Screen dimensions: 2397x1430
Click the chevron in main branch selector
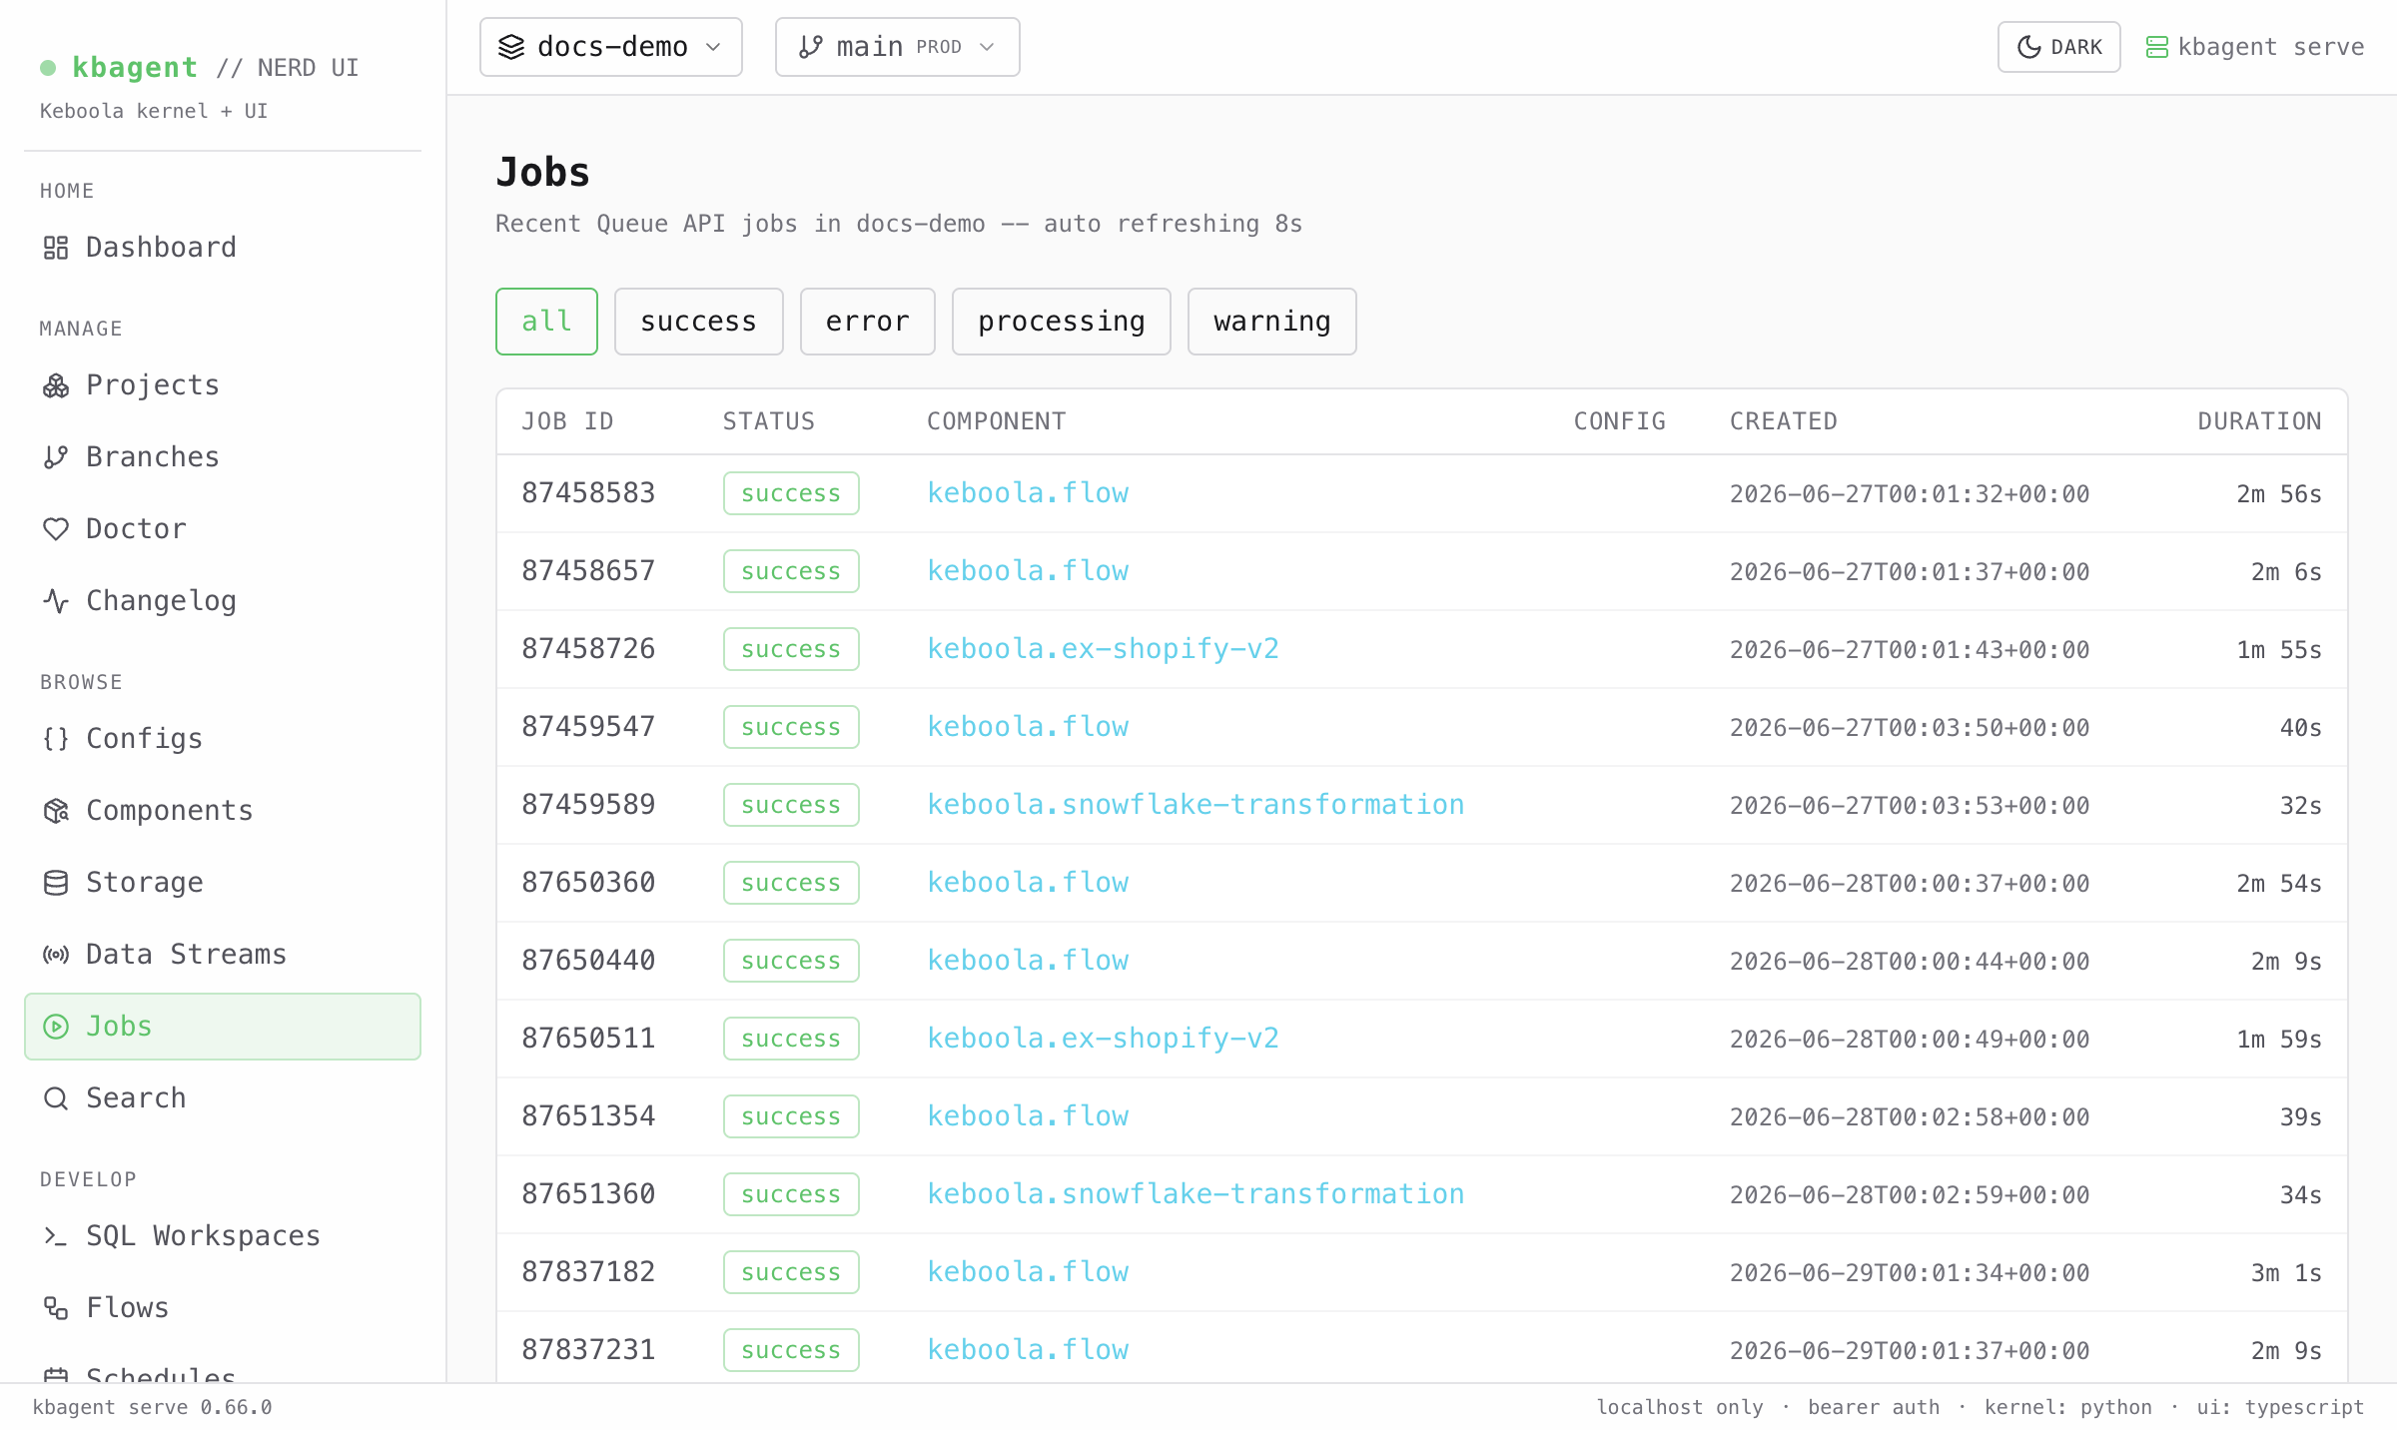[987, 47]
